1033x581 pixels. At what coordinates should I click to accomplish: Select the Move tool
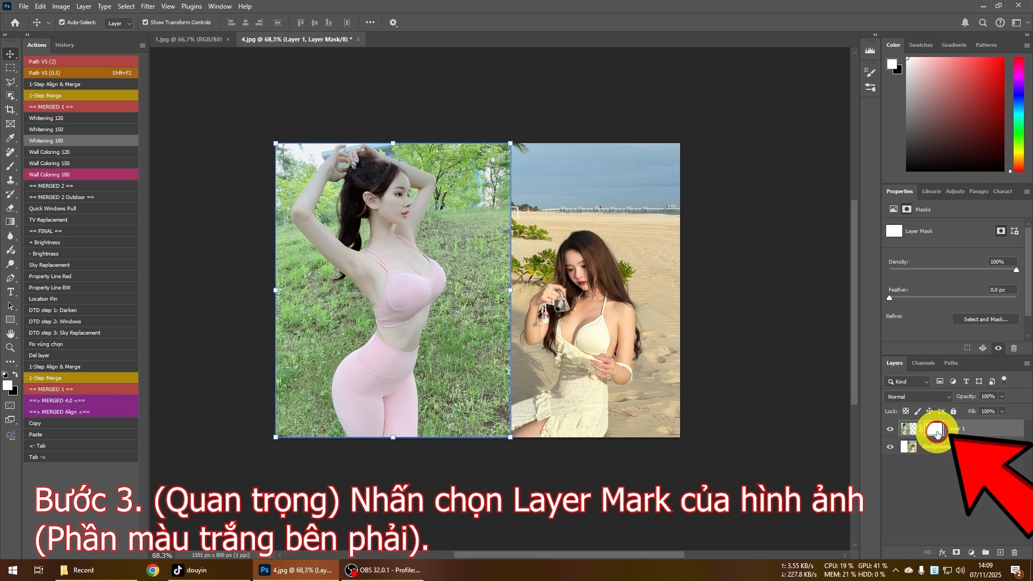pyautogui.click(x=11, y=54)
